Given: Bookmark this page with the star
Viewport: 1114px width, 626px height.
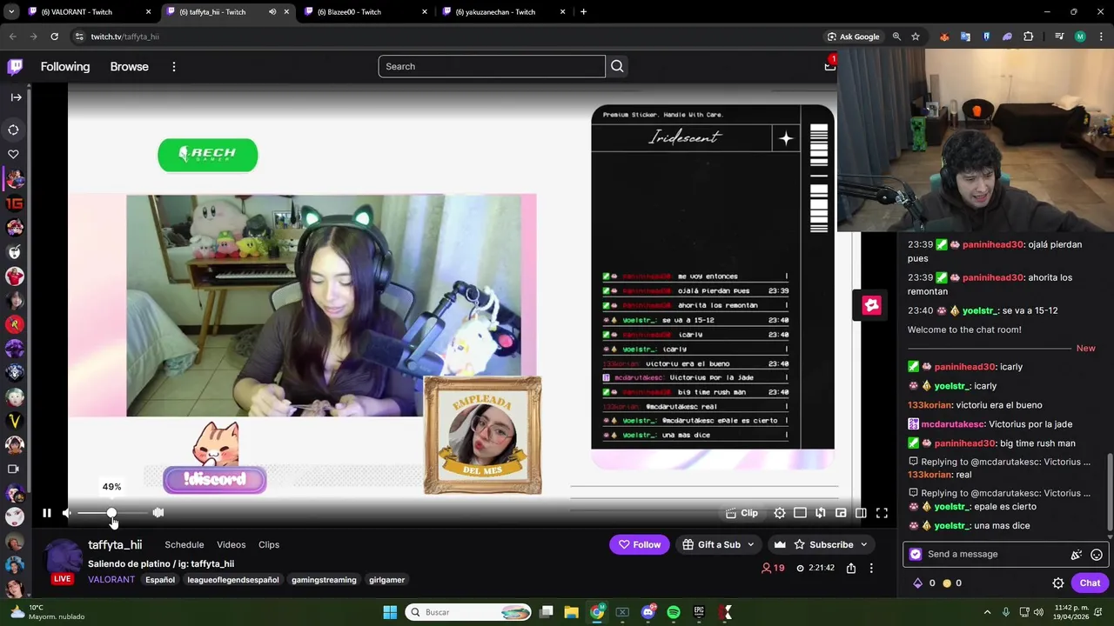Looking at the screenshot, I should (916, 37).
